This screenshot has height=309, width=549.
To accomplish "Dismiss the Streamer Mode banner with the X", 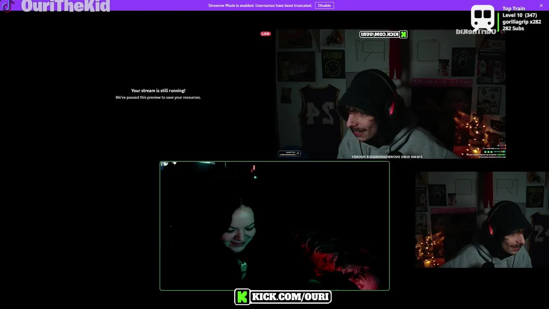I will (541, 6).
